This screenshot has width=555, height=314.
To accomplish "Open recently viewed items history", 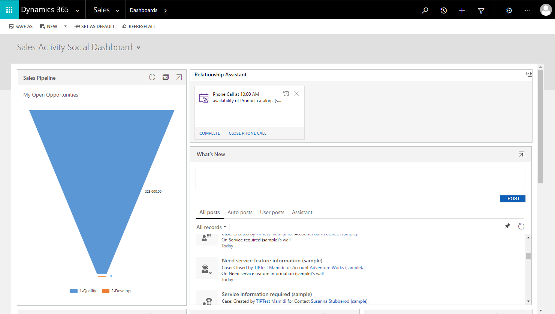I will tap(444, 10).
